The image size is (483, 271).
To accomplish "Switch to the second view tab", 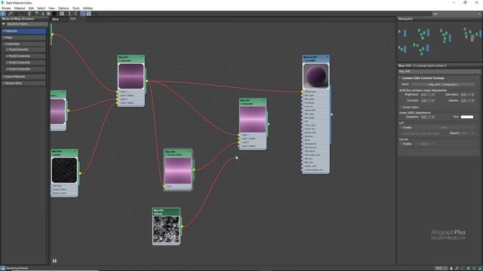I will (x=74, y=19).
